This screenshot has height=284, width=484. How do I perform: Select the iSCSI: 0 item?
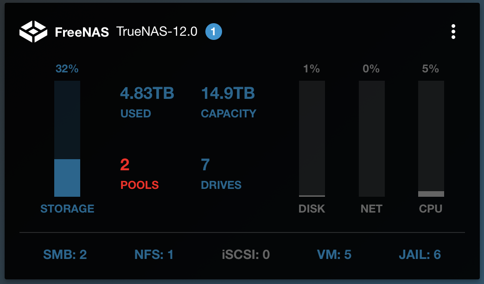(246, 255)
